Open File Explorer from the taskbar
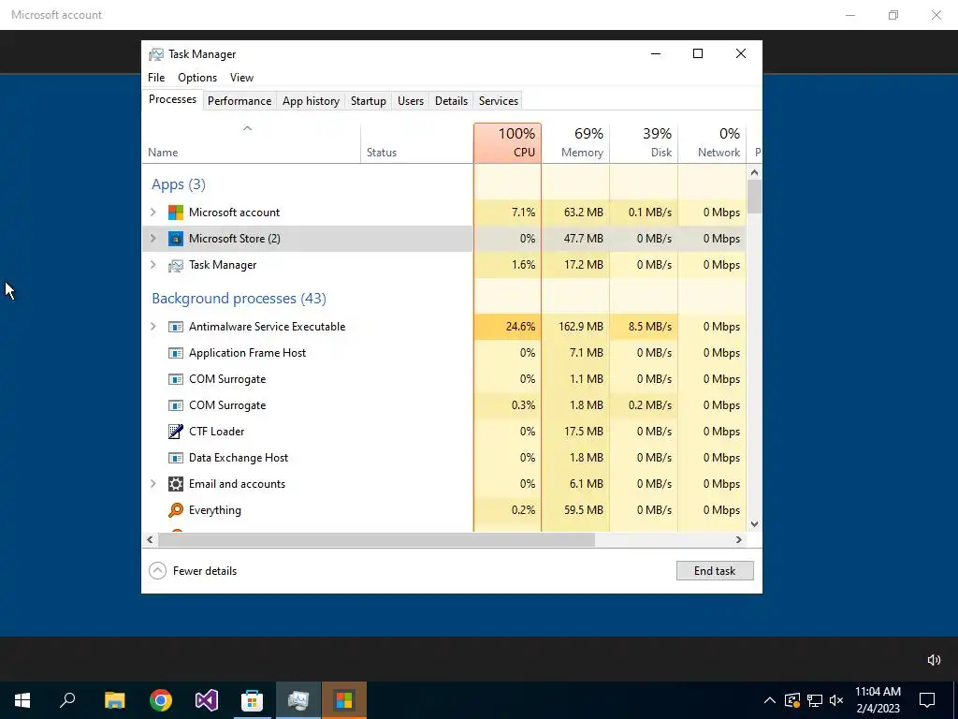The width and height of the screenshot is (958, 719). [114, 700]
